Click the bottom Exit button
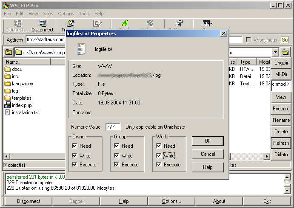This screenshot has width=294, height=208. click(267, 201)
